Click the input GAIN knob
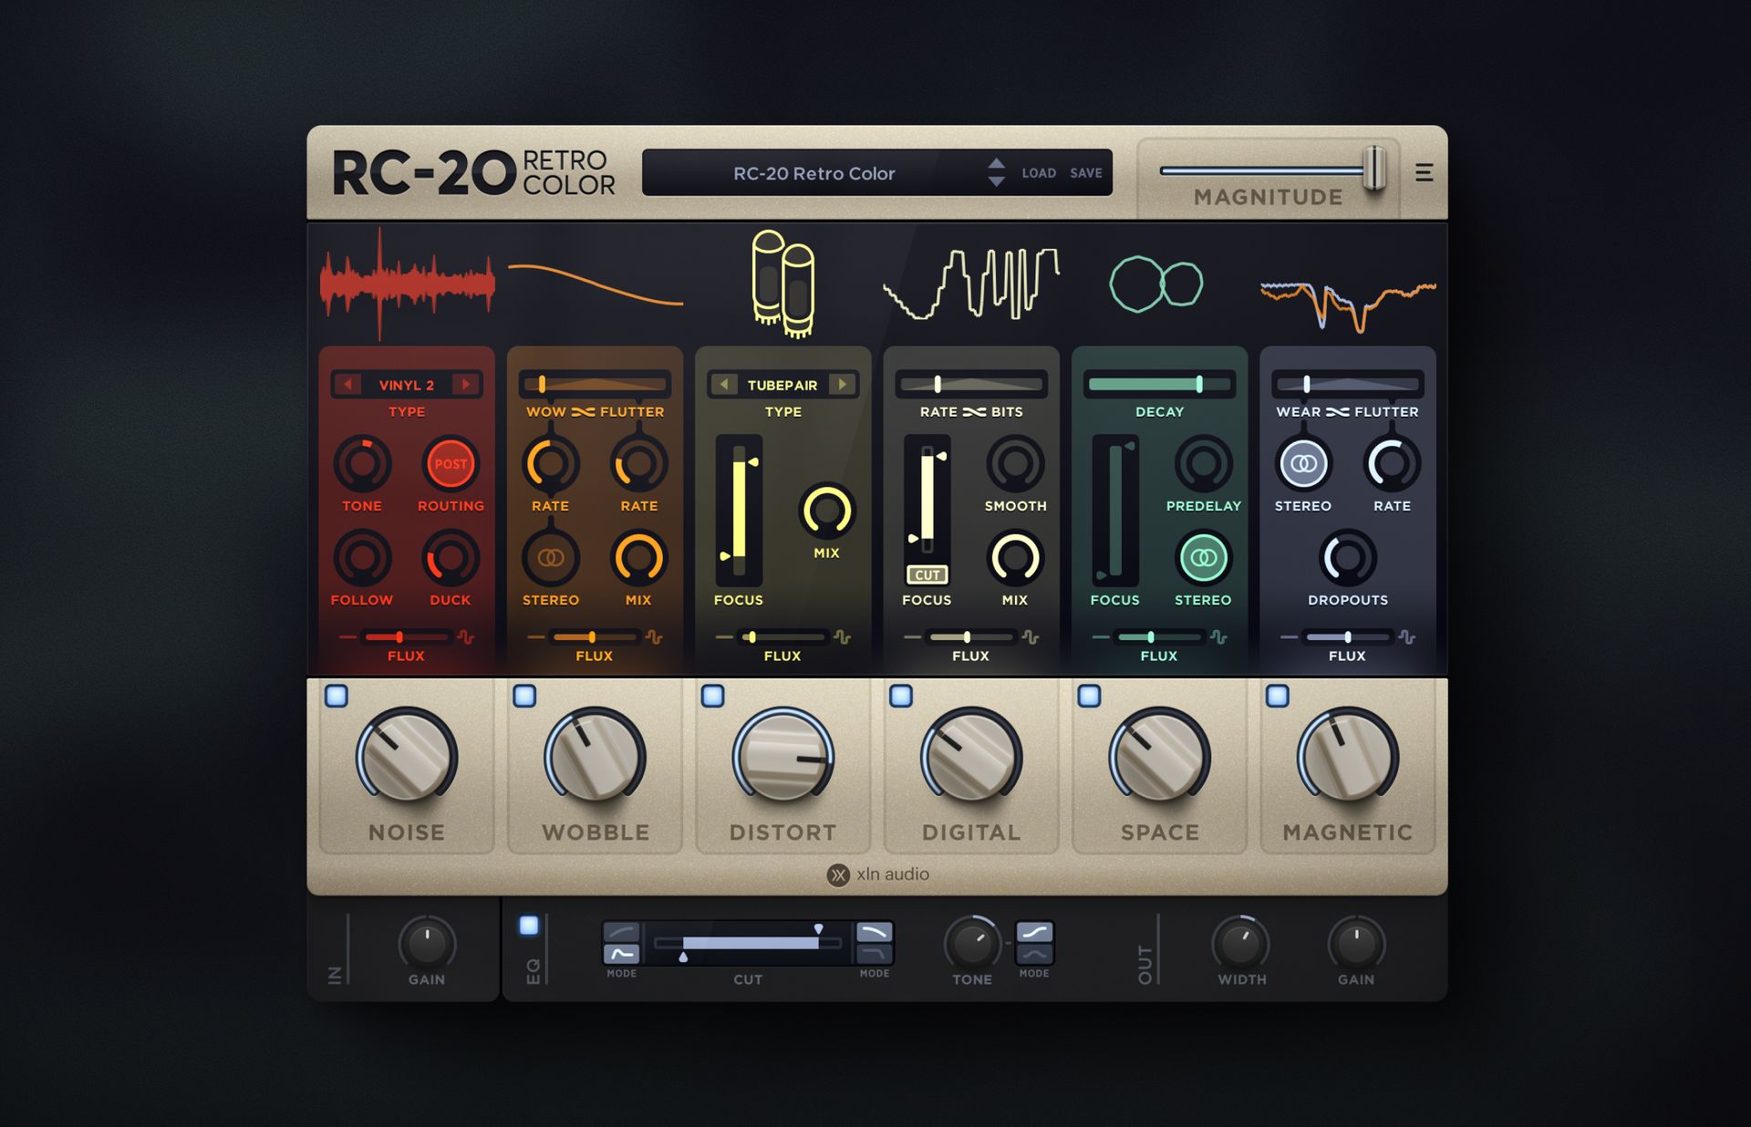The width and height of the screenshot is (1751, 1127). tap(427, 943)
